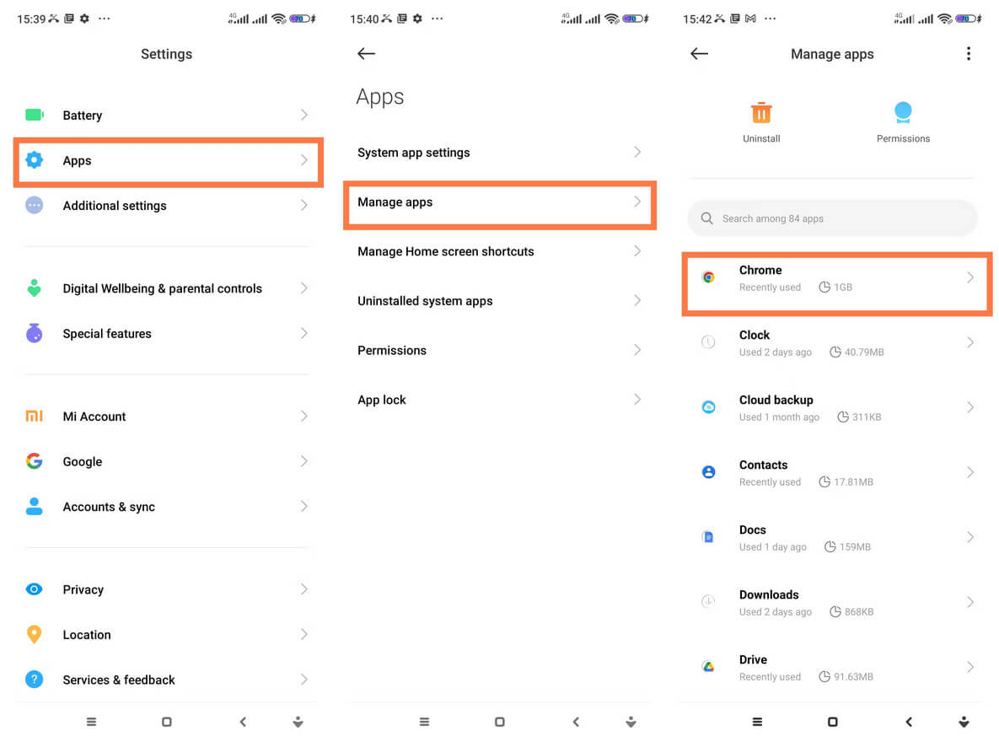Tap the Clock app name

[755, 335]
